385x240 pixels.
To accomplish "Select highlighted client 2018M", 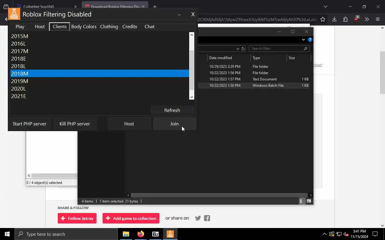I will pos(100,73).
